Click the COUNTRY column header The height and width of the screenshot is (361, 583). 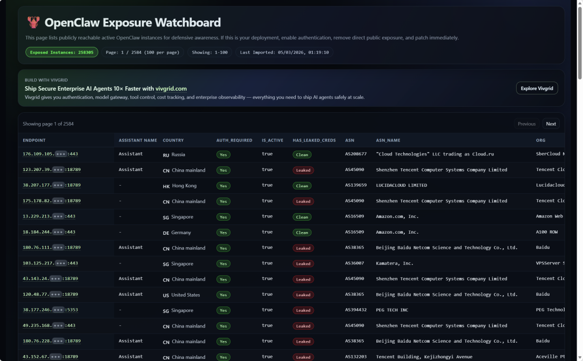tap(173, 140)
